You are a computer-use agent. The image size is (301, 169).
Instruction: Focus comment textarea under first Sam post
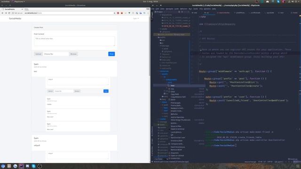pyautogui.click(x=78, y=81)
